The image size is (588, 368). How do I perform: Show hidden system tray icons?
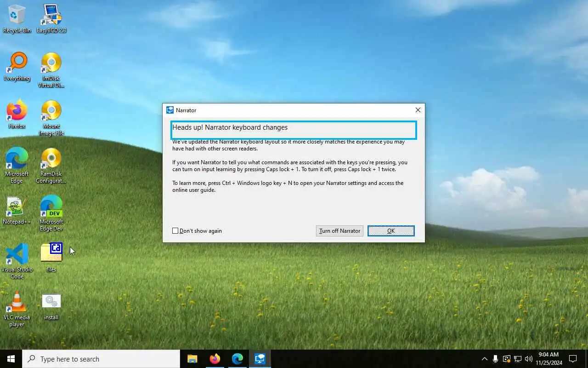click(484, 359)
